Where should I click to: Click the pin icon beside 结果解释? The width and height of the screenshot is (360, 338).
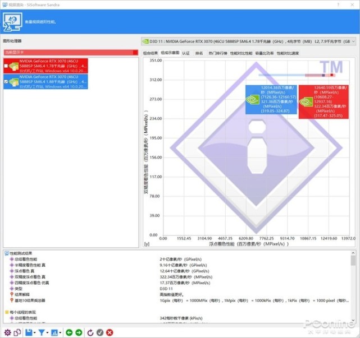coord(12,294)
